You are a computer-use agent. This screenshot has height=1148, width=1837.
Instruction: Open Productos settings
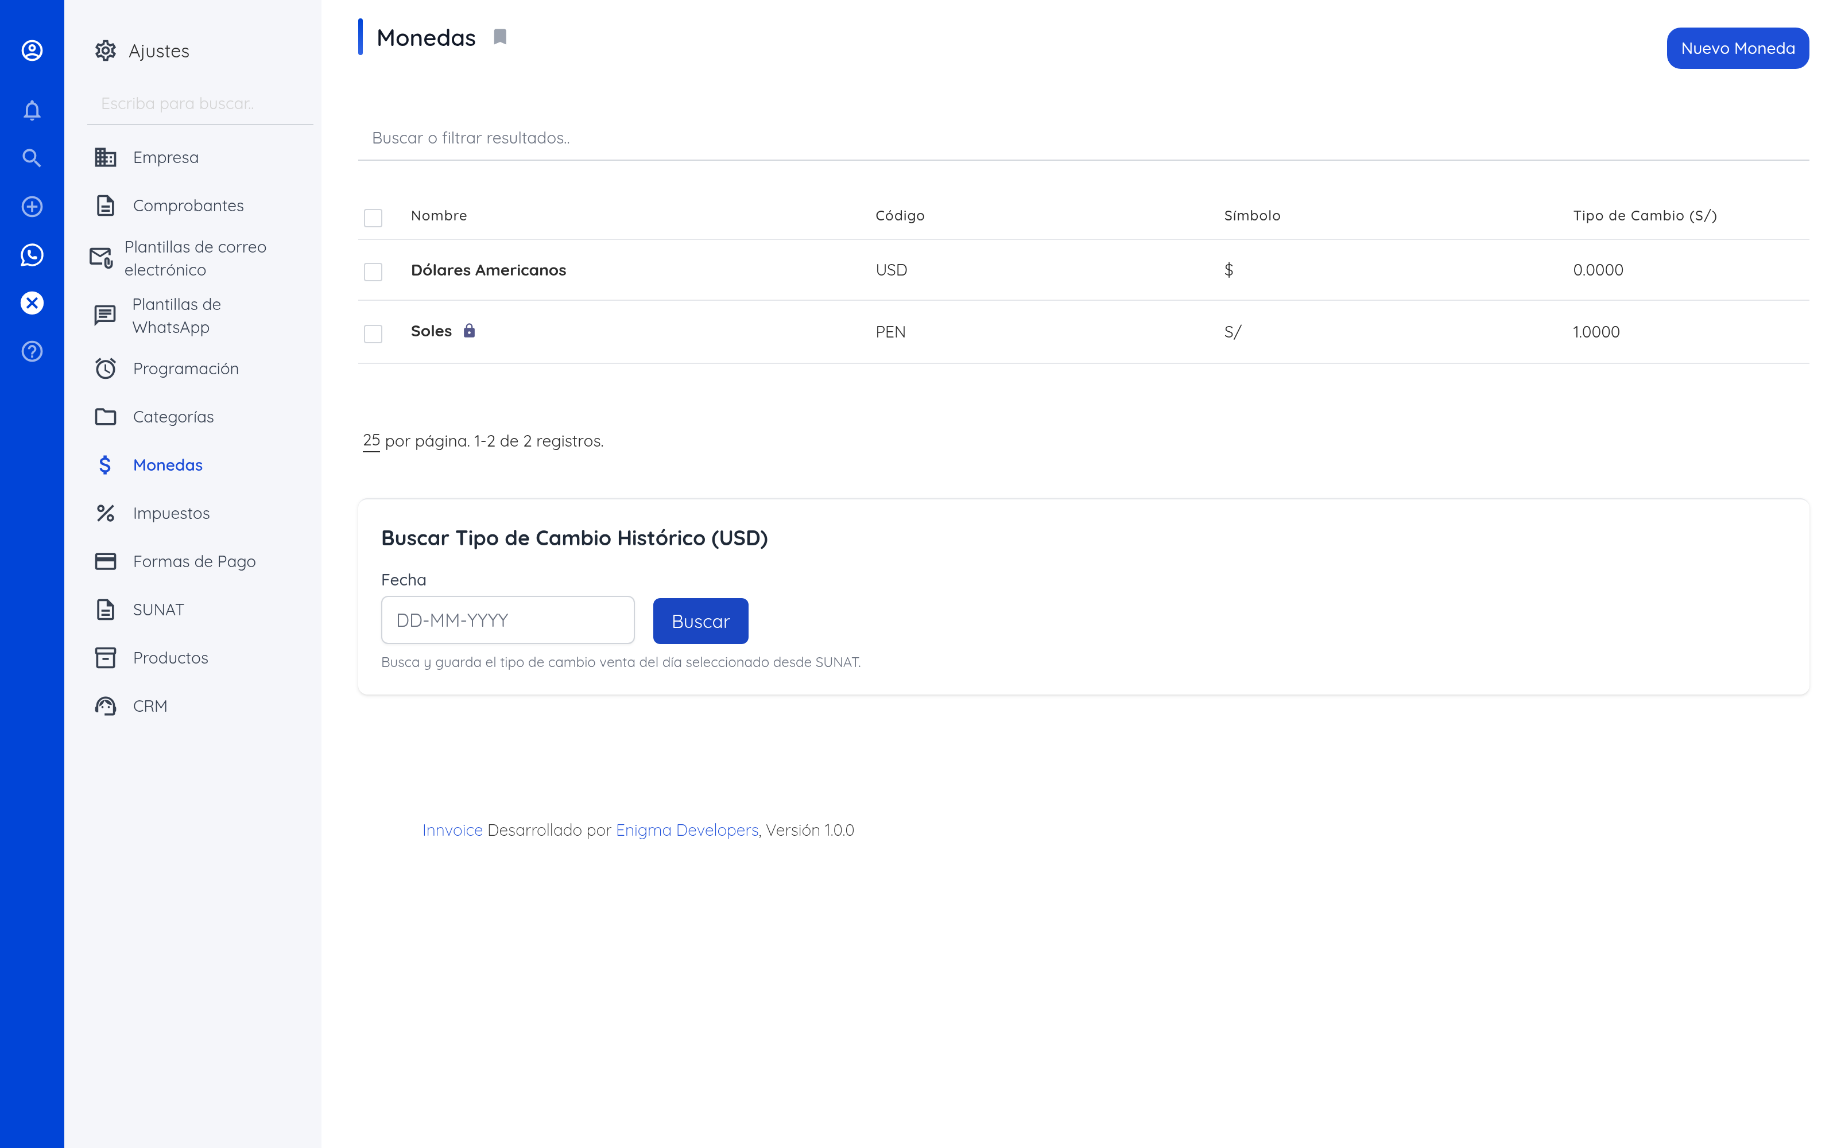point(171,658)
